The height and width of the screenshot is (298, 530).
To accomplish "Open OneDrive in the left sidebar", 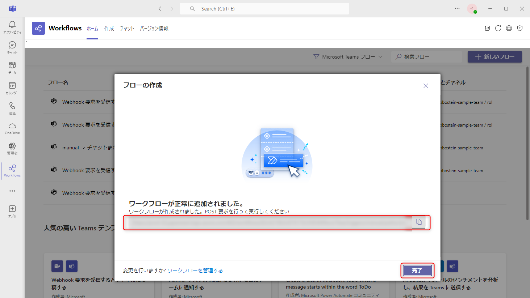I will [x=12, y=128].
